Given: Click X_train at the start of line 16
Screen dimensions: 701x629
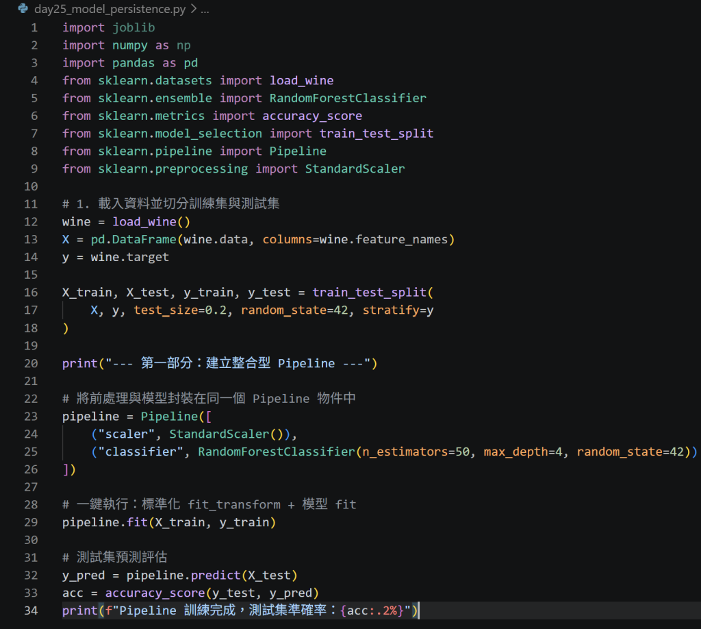Looking at the screenshot, I should coord(87,293).
